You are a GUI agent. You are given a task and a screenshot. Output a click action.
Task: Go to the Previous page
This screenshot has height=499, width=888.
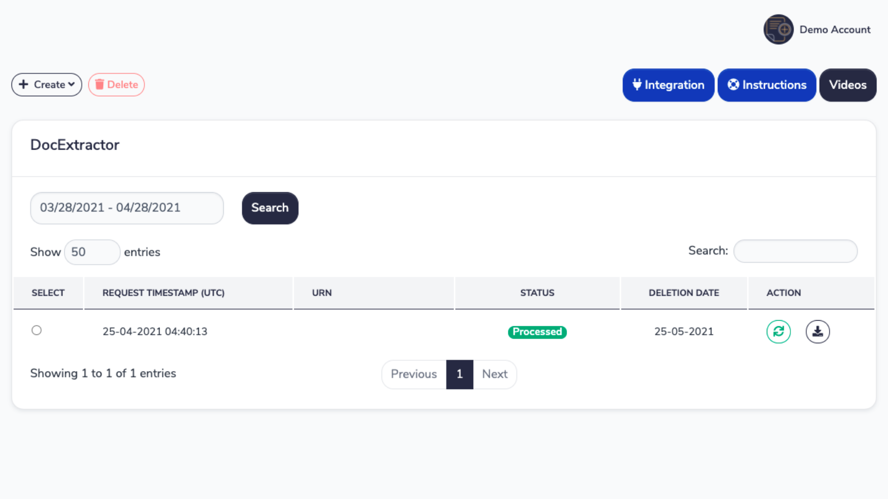[x=413, y=374]
